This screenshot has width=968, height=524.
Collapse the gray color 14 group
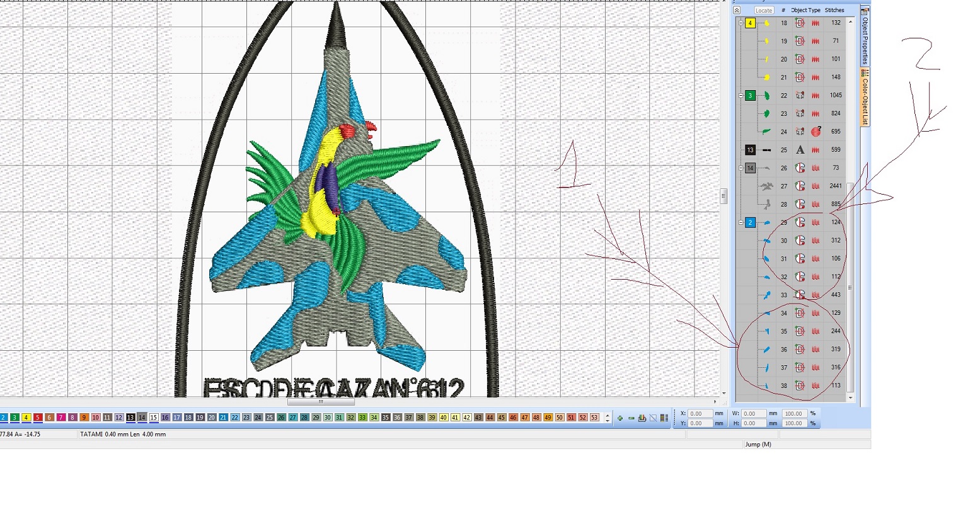(741, 168)
